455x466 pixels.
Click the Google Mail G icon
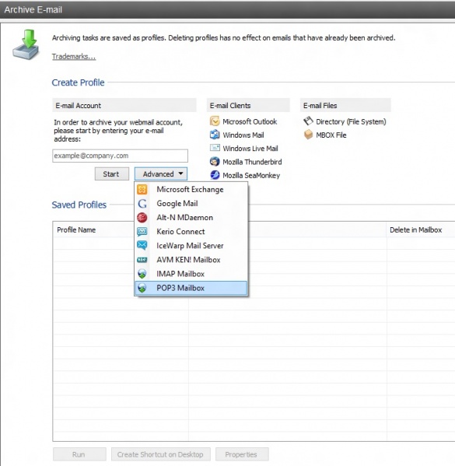[142, 204]
